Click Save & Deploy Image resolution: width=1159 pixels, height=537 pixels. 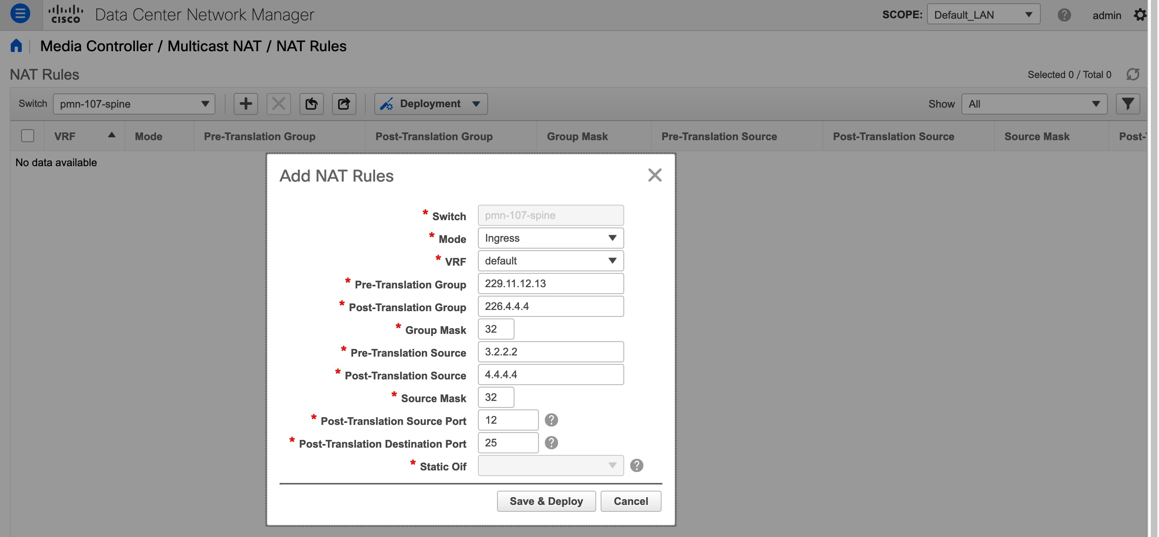(x=546, y=501)
